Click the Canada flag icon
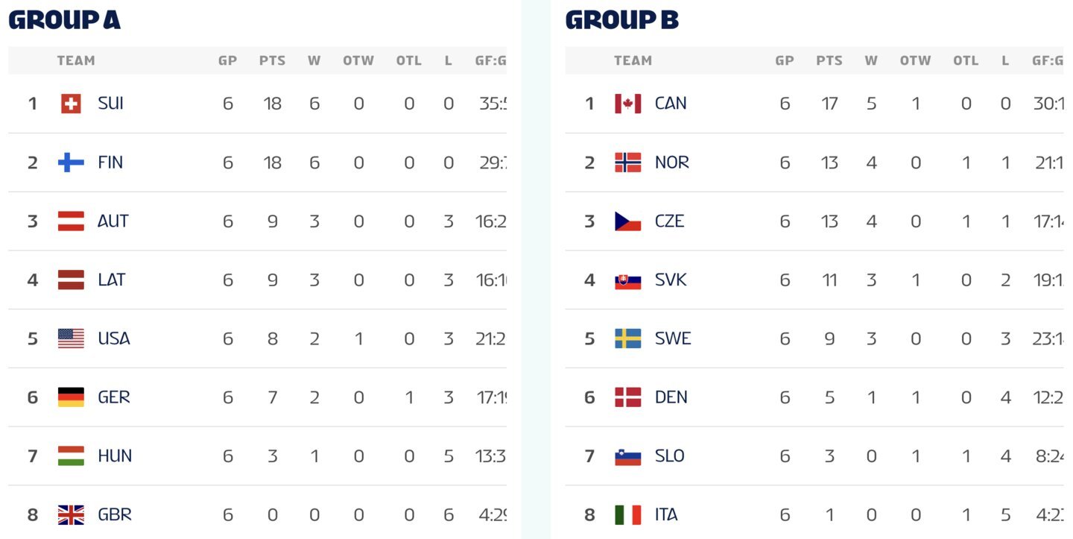The height and width of the screenshot is (539, 1073). tap(628, 104)
